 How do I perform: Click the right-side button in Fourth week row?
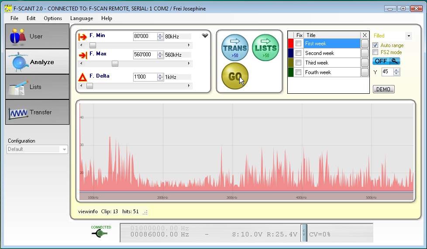[x=365, y=72]
